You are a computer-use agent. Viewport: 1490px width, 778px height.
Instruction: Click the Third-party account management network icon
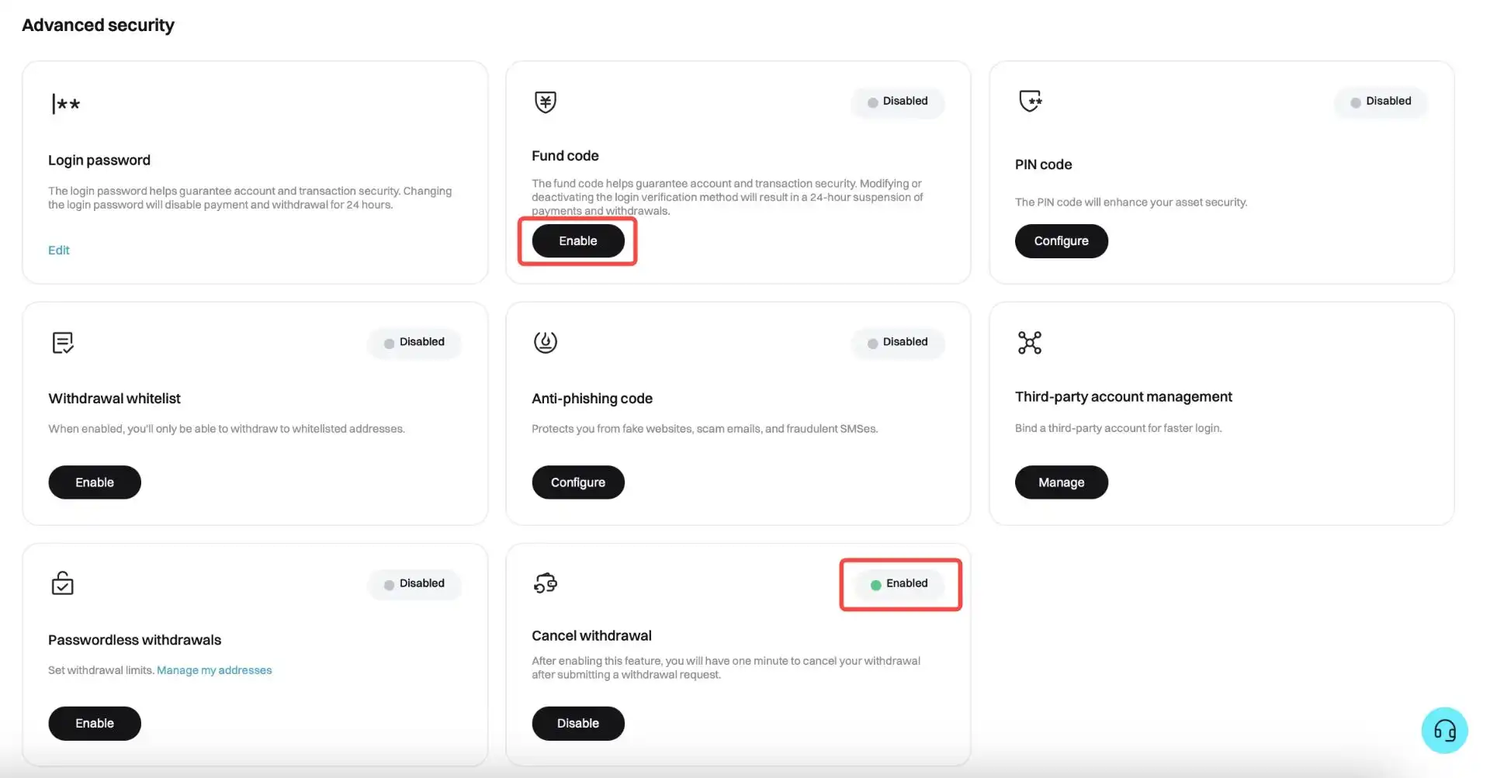pos(1030,342)
